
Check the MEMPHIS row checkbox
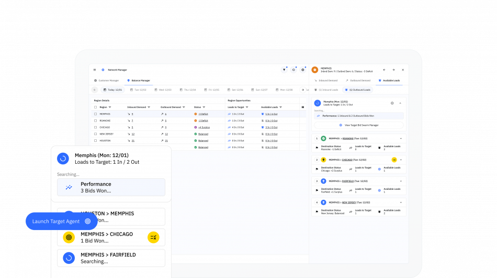[x=95, y=114]
